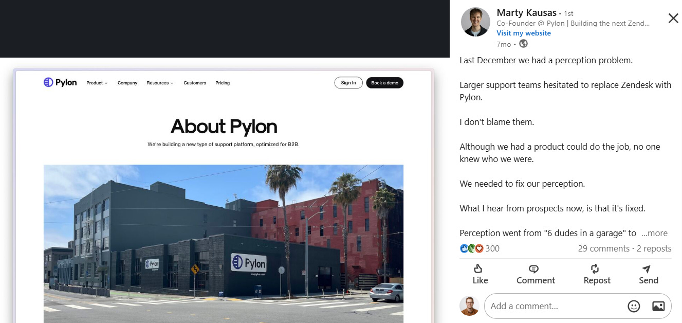Screen dimensions: 682x323
Task: Open the Company menu item
Action: pos(127,83)
